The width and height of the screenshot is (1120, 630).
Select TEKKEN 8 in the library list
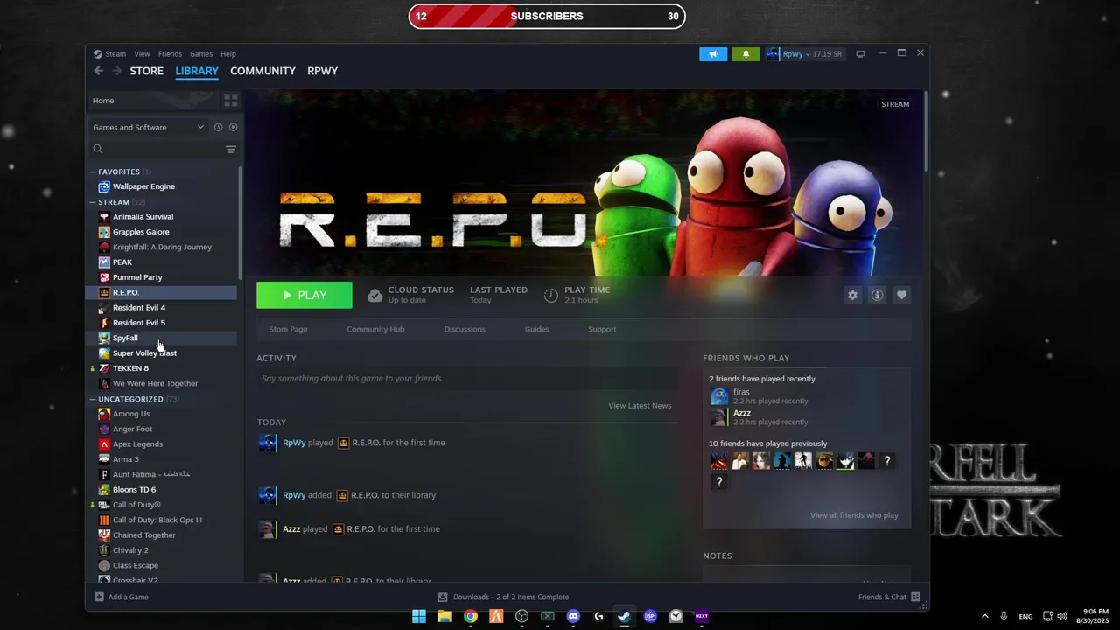pyautogui.click(x=130, y=368)
